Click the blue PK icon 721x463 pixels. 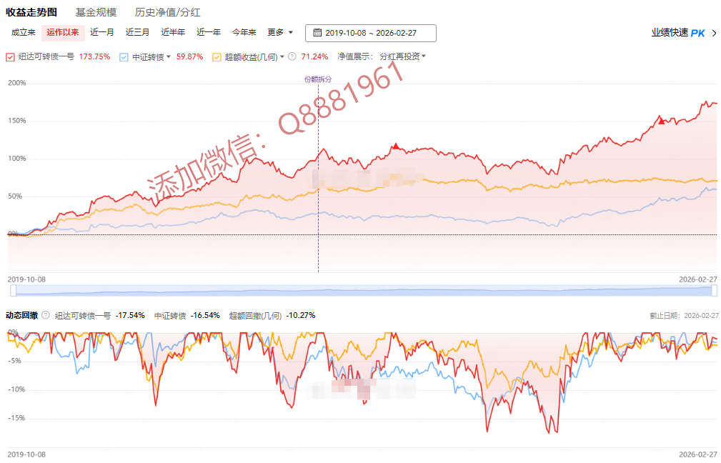(697, 33)
